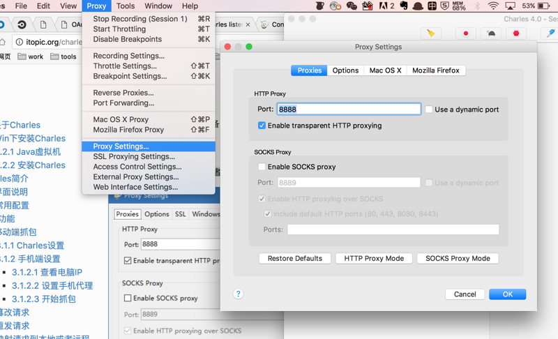Choose 'Stop Recording (Session 1)' from the Proxy menu
This screenshot has height=339, width=558.
click(x=149, y=19)
